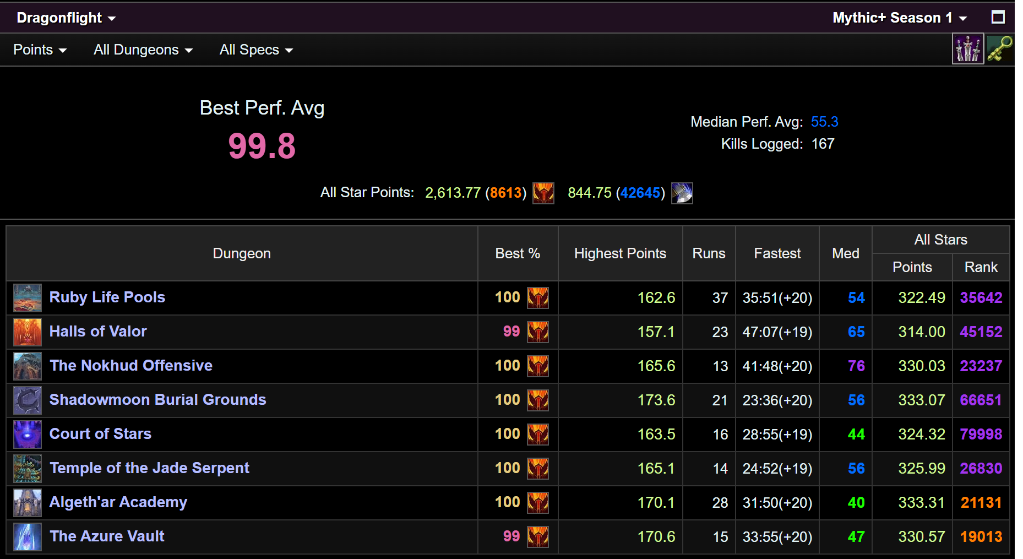Expand the All Specs filter
Image resolution: width=1023 pixels, height=559 pixels.
pyautogui.click(x=256, y=50)
